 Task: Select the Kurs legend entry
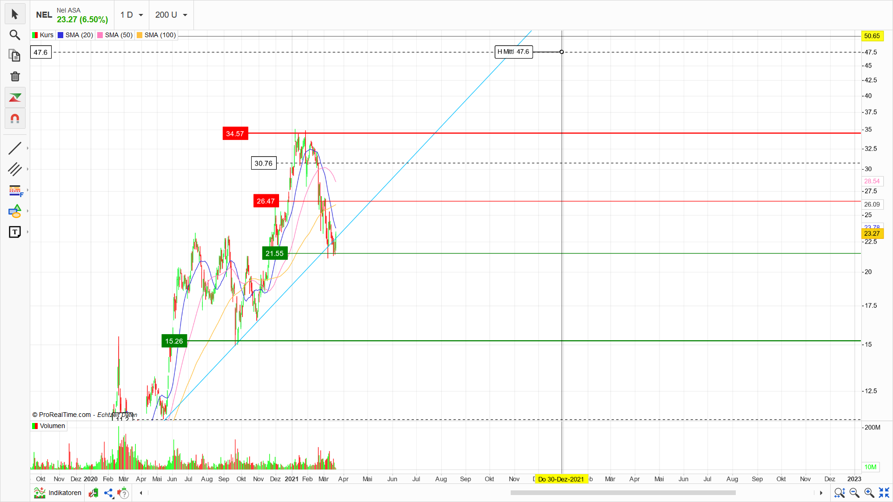[x=42, y=35]
